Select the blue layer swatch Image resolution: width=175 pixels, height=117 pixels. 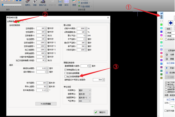[161, 32]
